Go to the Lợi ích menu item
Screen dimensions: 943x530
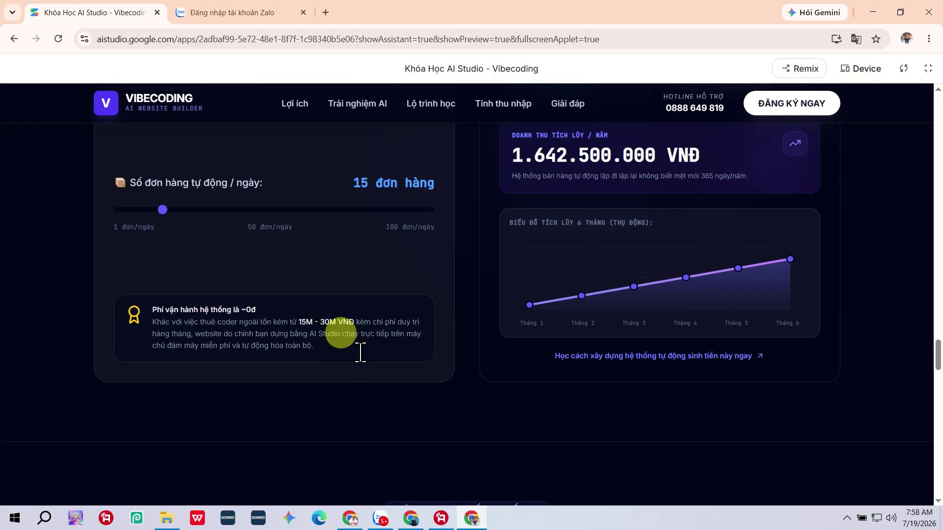295,104
